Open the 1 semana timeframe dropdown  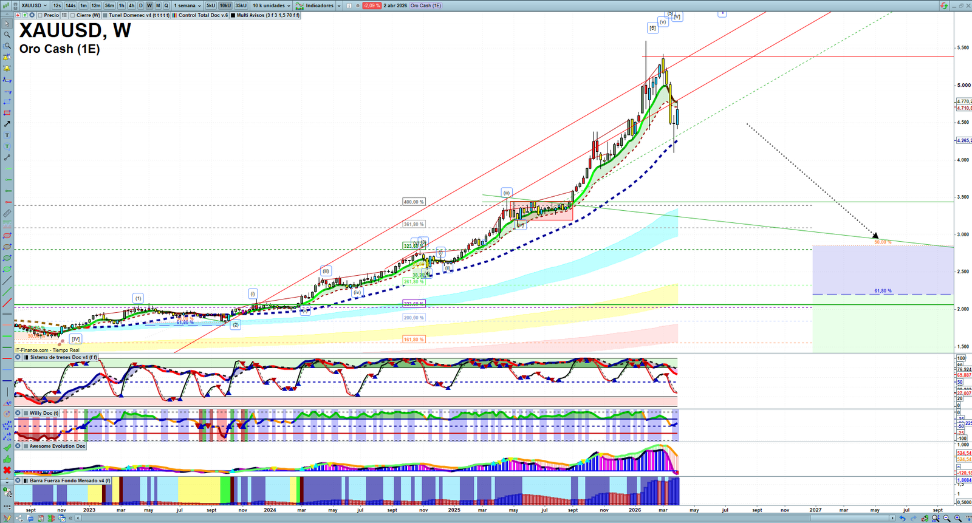pyautogui.click(x=187, y=5)
